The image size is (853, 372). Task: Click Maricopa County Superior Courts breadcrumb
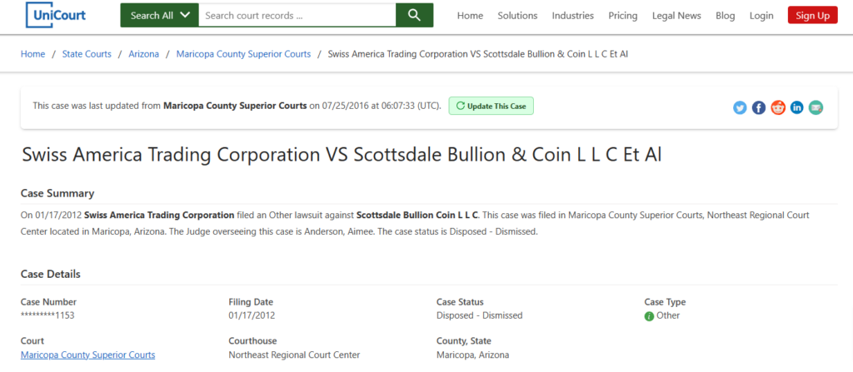[244, 54]
